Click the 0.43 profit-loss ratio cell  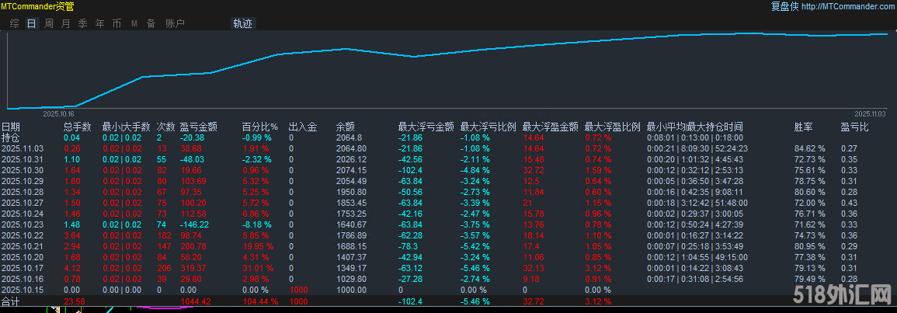click(848, 203)
